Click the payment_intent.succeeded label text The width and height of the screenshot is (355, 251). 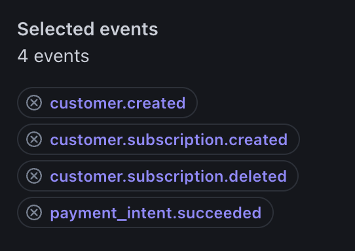tap(156, 214)
